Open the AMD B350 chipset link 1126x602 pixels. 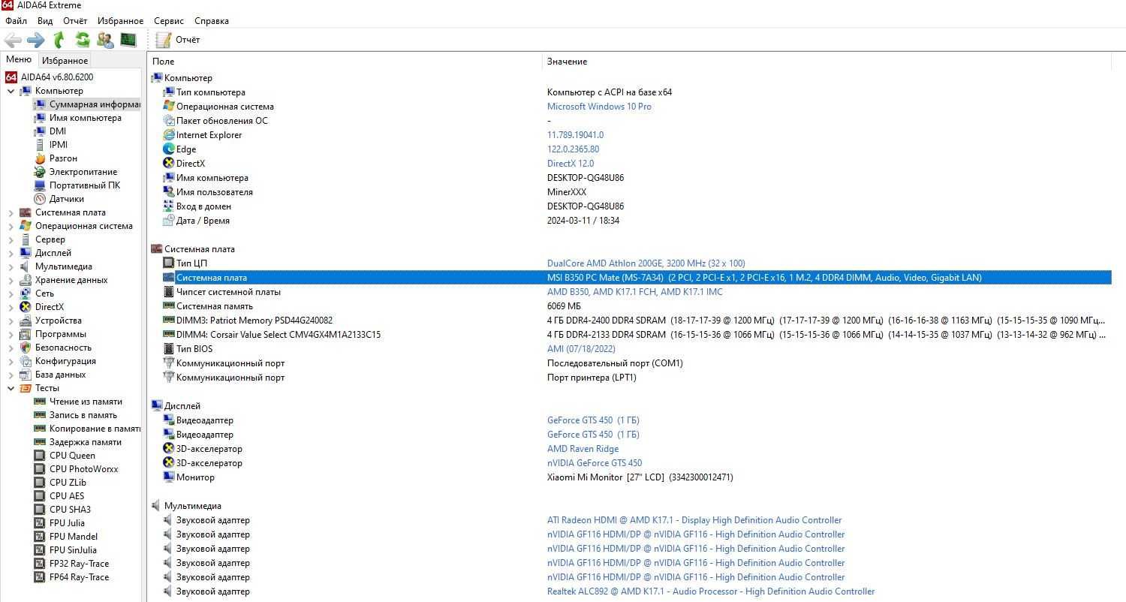click(635, 292)
